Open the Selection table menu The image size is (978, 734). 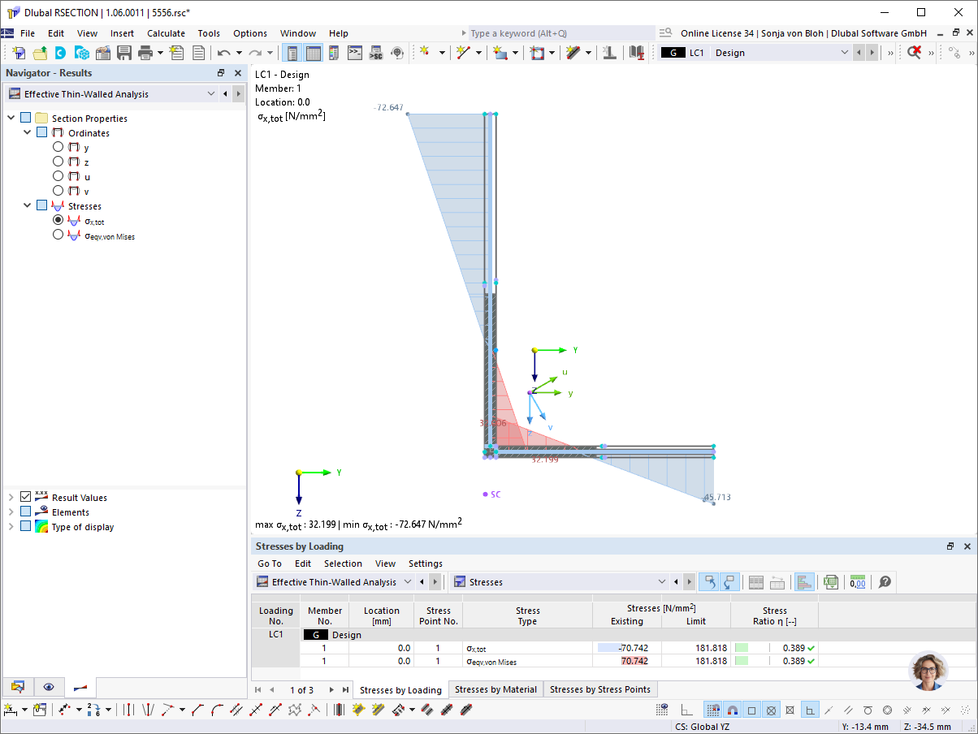(x=343, y=563)
